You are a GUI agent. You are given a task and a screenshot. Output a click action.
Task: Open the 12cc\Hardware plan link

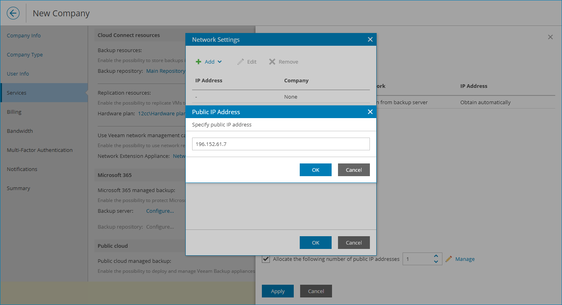(x=161, y=113)
